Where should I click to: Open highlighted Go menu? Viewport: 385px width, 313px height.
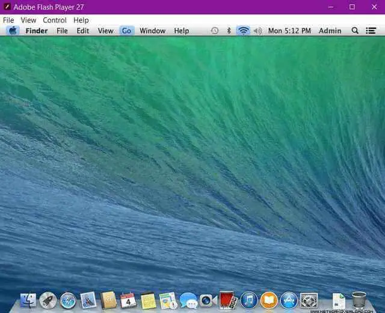[x=127, y=31]
